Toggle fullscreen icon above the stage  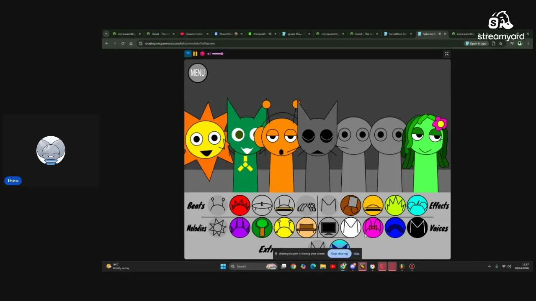pos(447,54)
